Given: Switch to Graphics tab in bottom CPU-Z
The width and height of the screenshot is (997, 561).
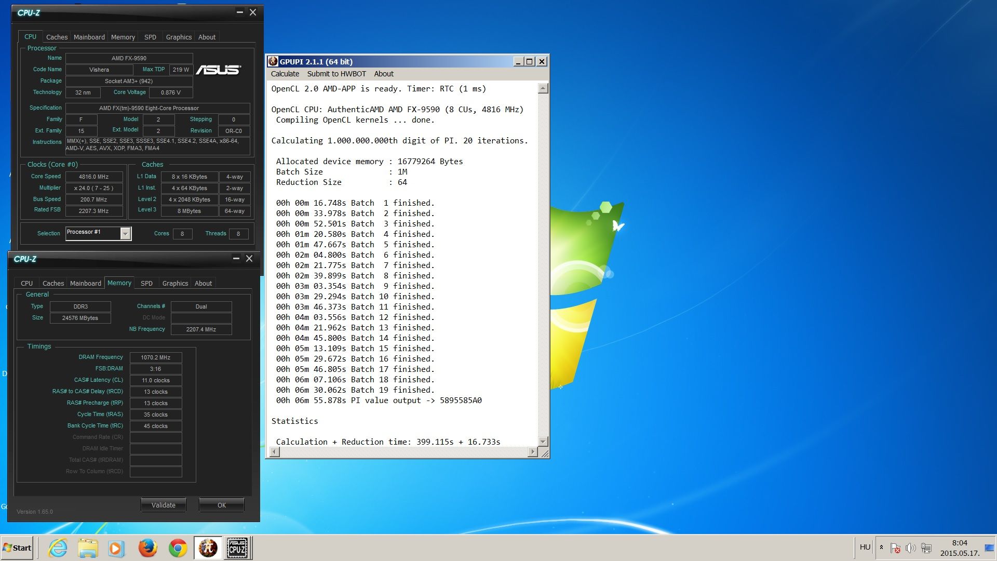Looking at the screenshot, I should pyautogui.click(x=175, y=283).
